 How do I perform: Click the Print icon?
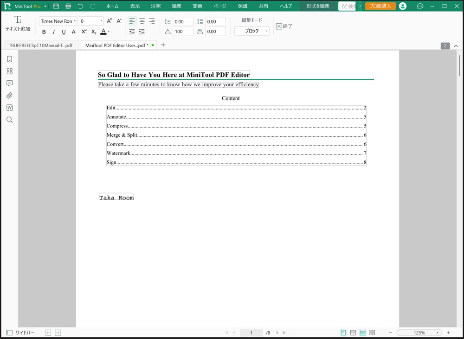tap(68, 6)
